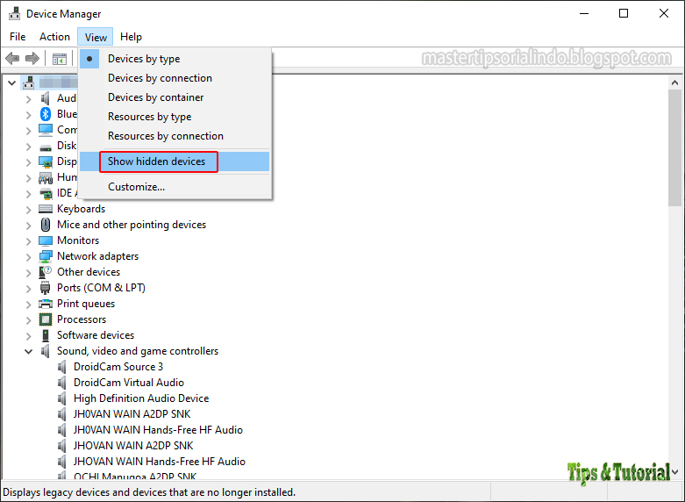Click the Print queues printer icon
This screenshot has width=685, height=502.
pos(46,304)
